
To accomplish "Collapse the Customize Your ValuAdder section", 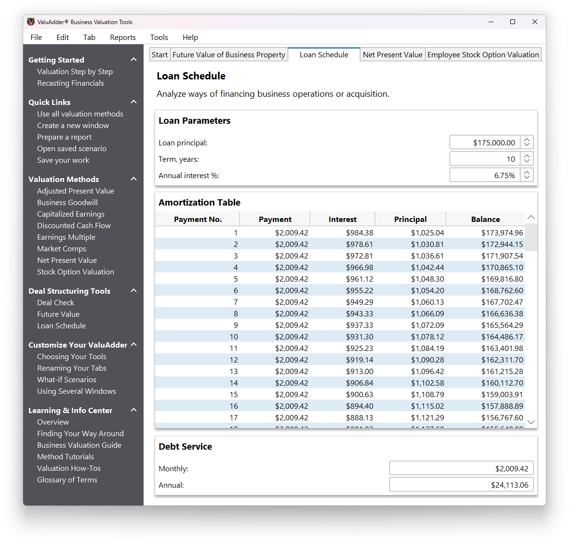I will point(133,345).
